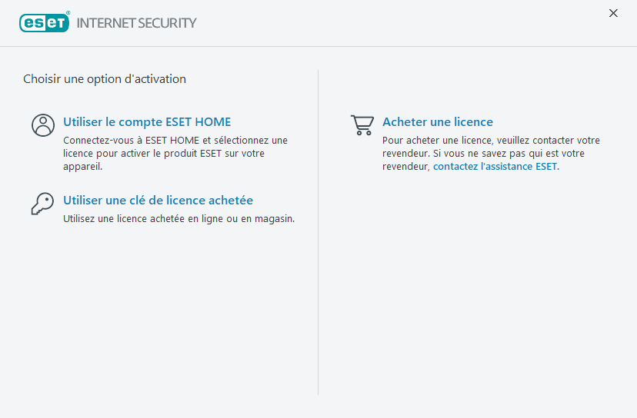The width and height of the screenshot is (637, 418).
Task: Click the empty header bar area
Action: point(400,23)
